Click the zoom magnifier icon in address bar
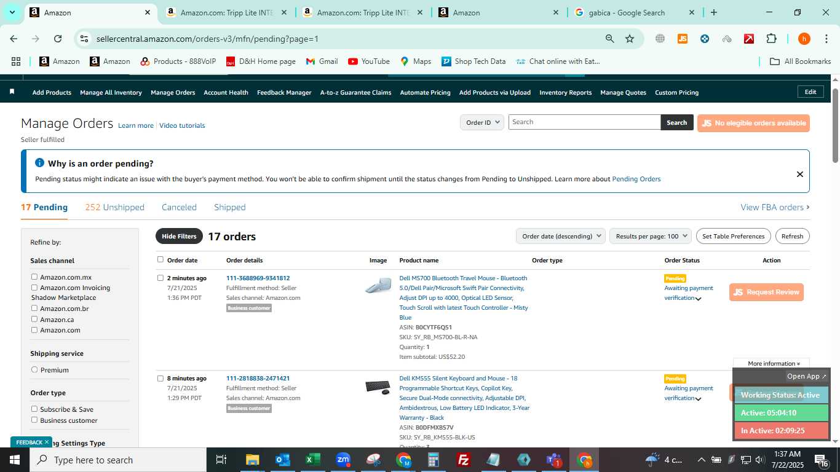The width and height of the screenshot is (840, 472). [x=609, y=39]
